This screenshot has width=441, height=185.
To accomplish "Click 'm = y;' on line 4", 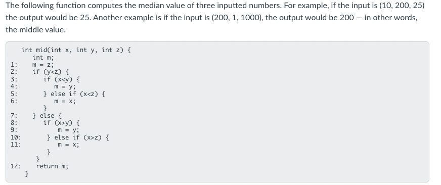I will click(65, 86).
